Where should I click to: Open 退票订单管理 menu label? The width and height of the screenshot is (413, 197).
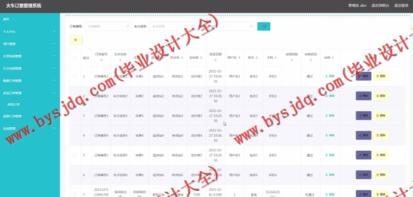[12, 116]
